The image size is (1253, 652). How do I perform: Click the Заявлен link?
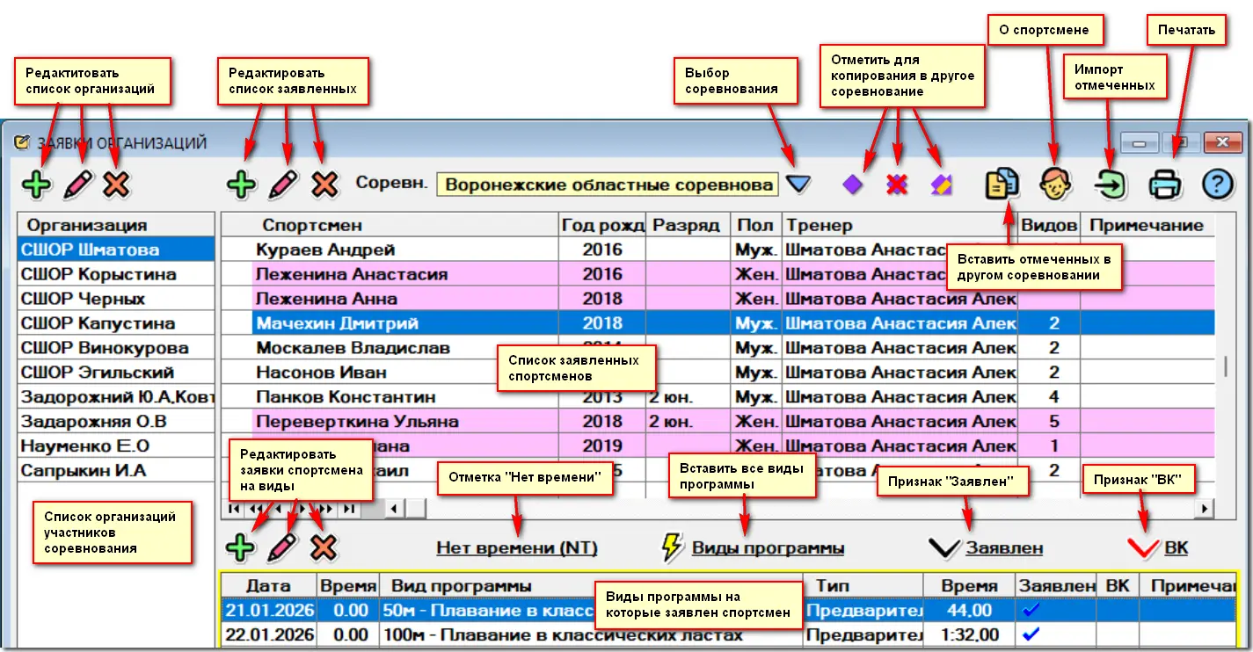(x=1004, y=548)
